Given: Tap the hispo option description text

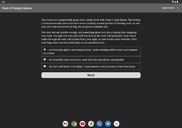Looking at the screenshot, I should pyautogui.click(x=91, y=66).
